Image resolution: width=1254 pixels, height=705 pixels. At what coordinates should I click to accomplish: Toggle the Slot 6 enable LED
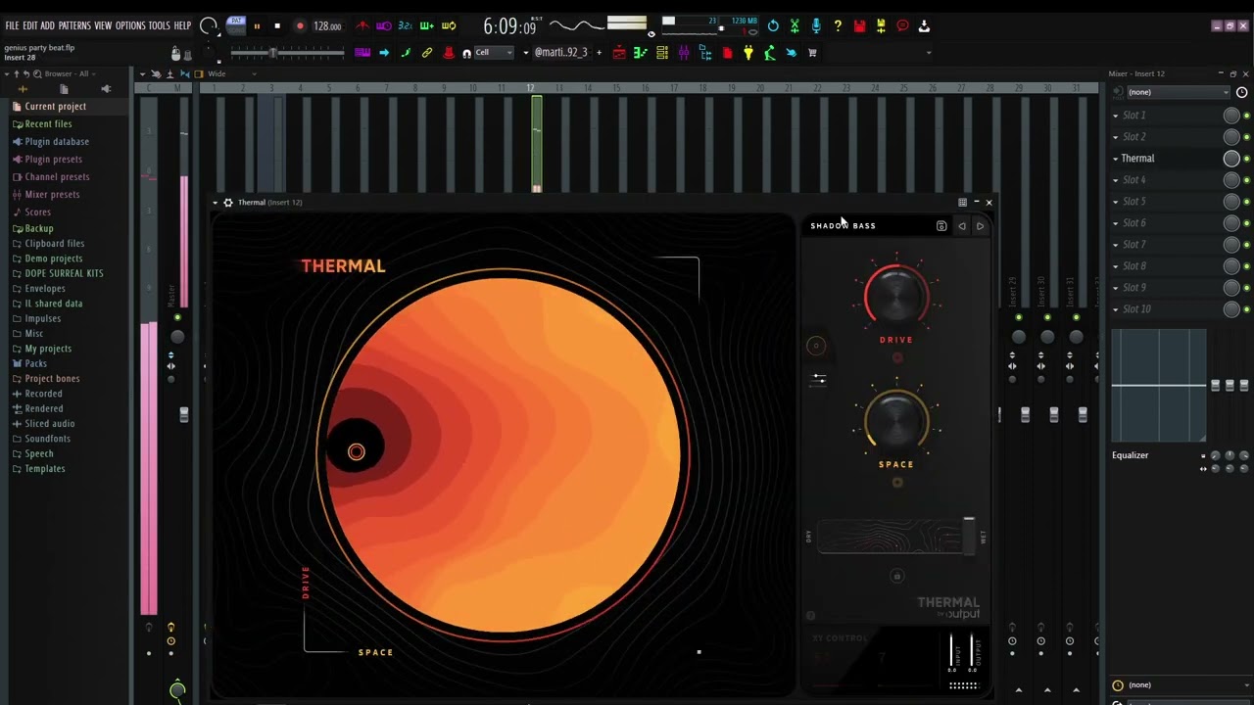click(x=1247, y=223)
